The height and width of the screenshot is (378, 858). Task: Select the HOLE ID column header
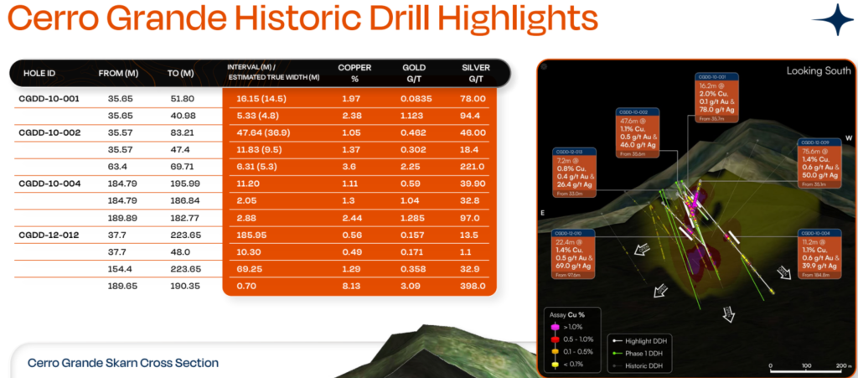point(39,73)
